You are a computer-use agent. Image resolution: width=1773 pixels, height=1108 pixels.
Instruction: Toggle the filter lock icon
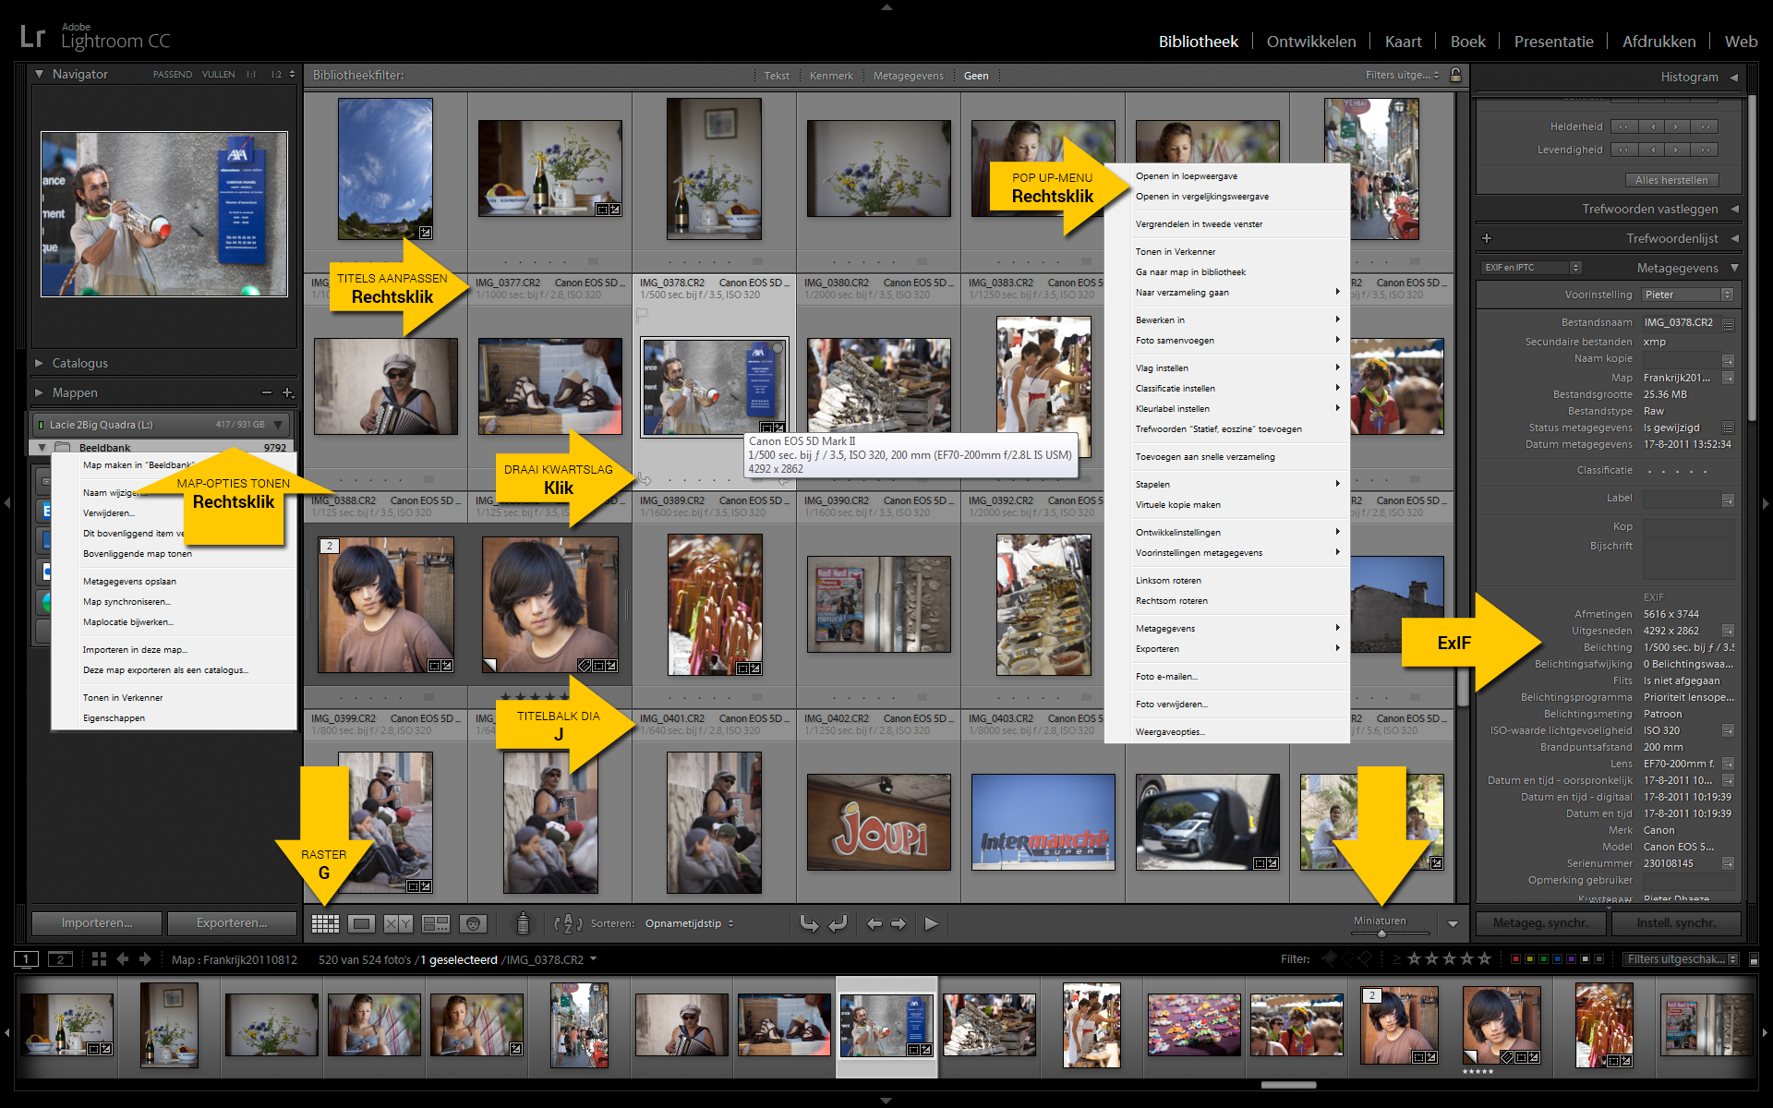[x=1455, y=75]
